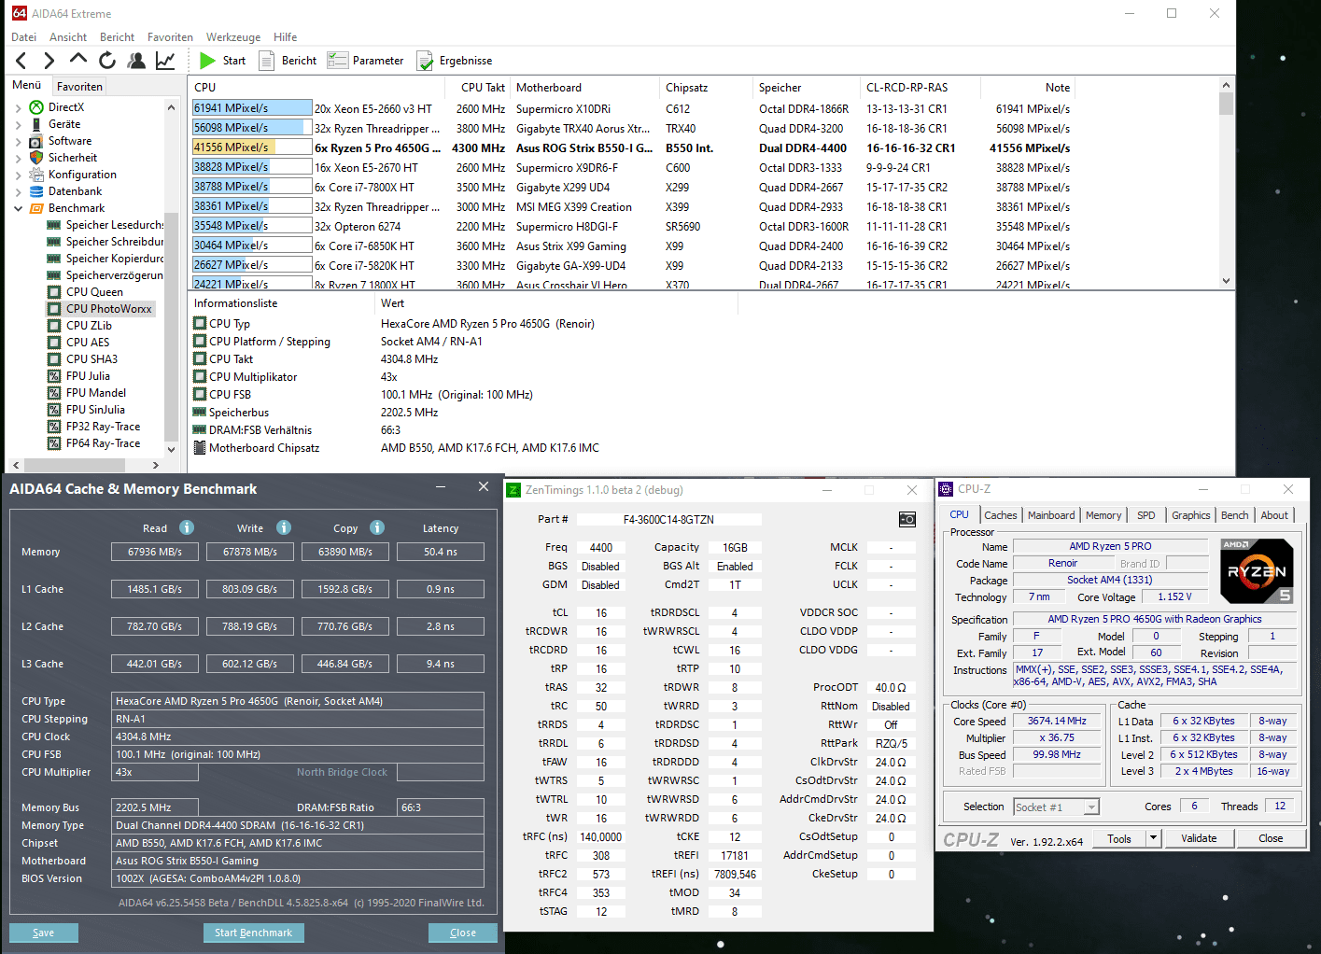Switch to CPU-Z Graphics tab
Viewport: 1321px width, 954px height.
point(1190,515)
